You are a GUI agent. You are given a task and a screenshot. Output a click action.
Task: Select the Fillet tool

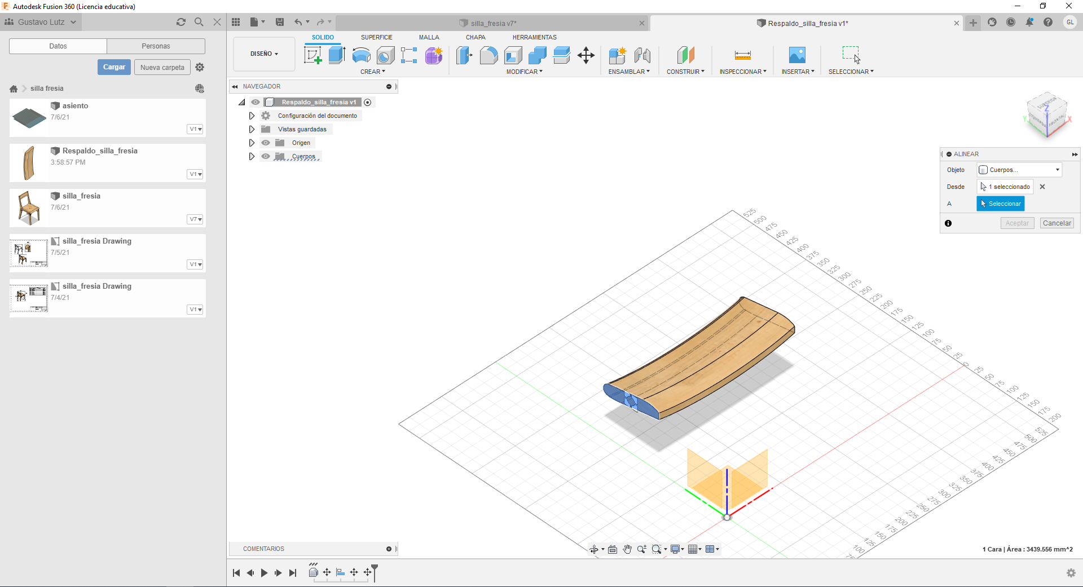[488, 55]
